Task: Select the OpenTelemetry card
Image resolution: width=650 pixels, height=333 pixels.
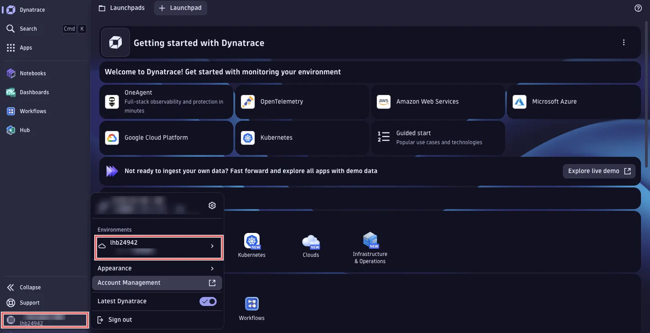Action: tap(302, 102)
